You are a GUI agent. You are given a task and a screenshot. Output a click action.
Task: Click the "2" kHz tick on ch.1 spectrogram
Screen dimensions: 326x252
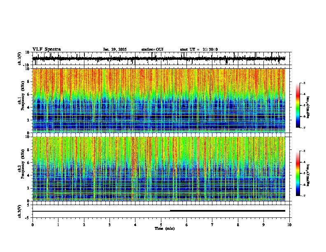pos(28,120)
